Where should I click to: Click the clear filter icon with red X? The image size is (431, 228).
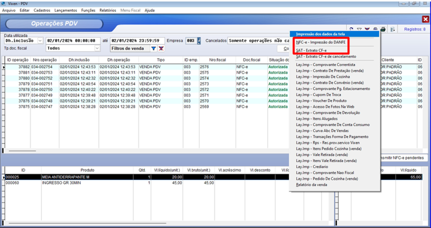pyautogui.click(x=161, y=49)
